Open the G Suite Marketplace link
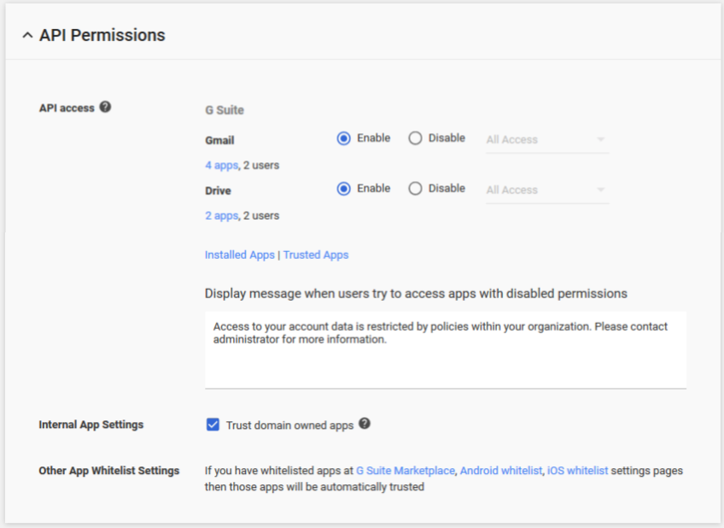724x528 pixels. pyautogui.click(x=406, y=471)
